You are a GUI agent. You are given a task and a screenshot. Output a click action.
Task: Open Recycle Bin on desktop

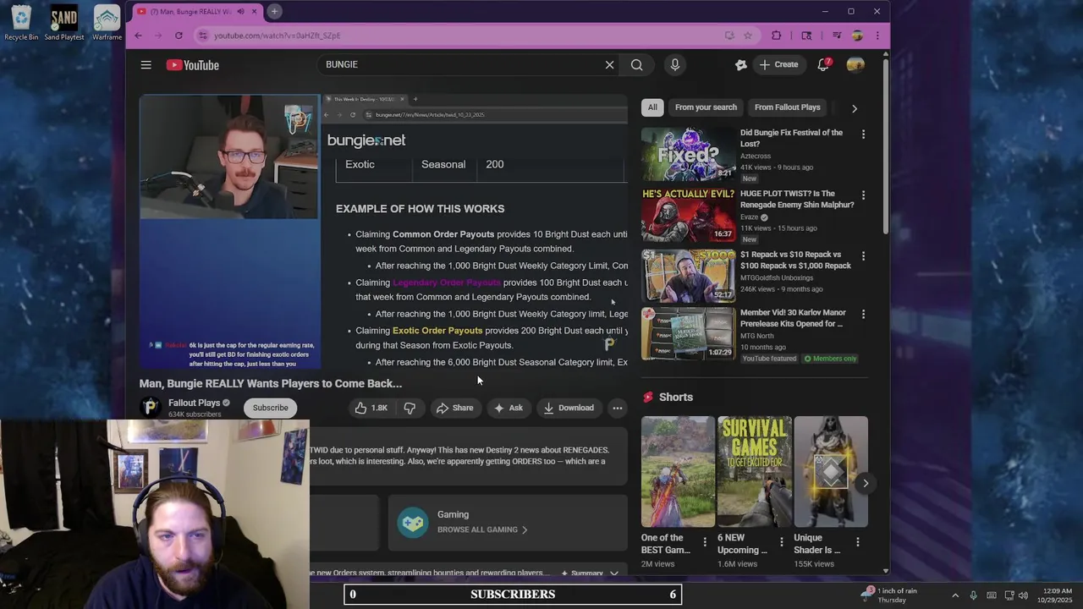[x=21, y=24]
